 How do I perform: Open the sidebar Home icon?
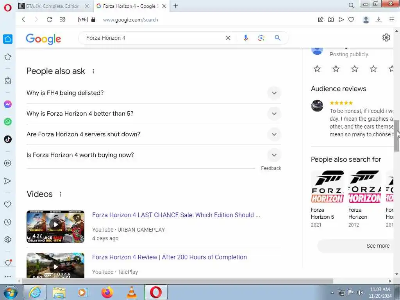point(8,39)
